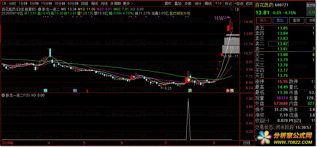Image resolution: width=317 pixels, height=147 pixels.
Task: Click the 财 financial report marker
Action: coord(75,90)
